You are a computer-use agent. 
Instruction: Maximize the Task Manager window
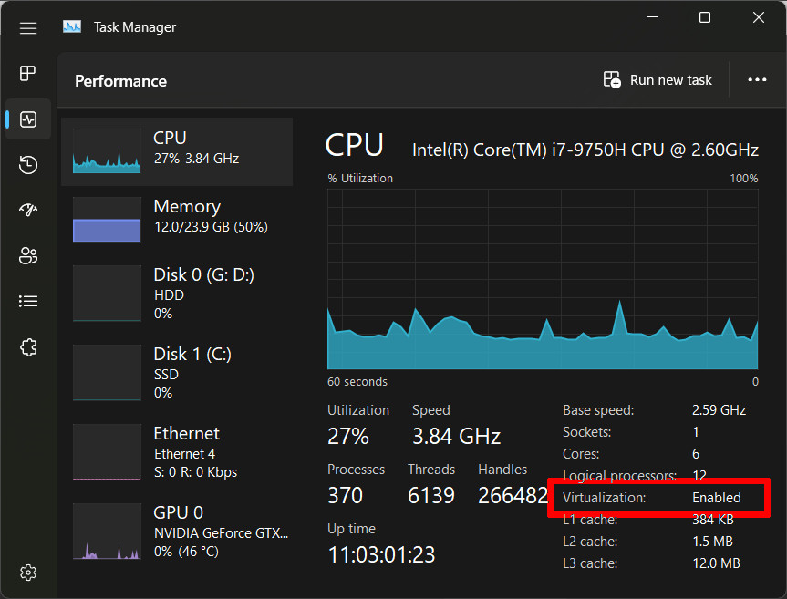705,17
